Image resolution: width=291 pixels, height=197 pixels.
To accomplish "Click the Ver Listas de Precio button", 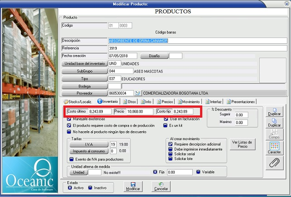I will [243, 144].
